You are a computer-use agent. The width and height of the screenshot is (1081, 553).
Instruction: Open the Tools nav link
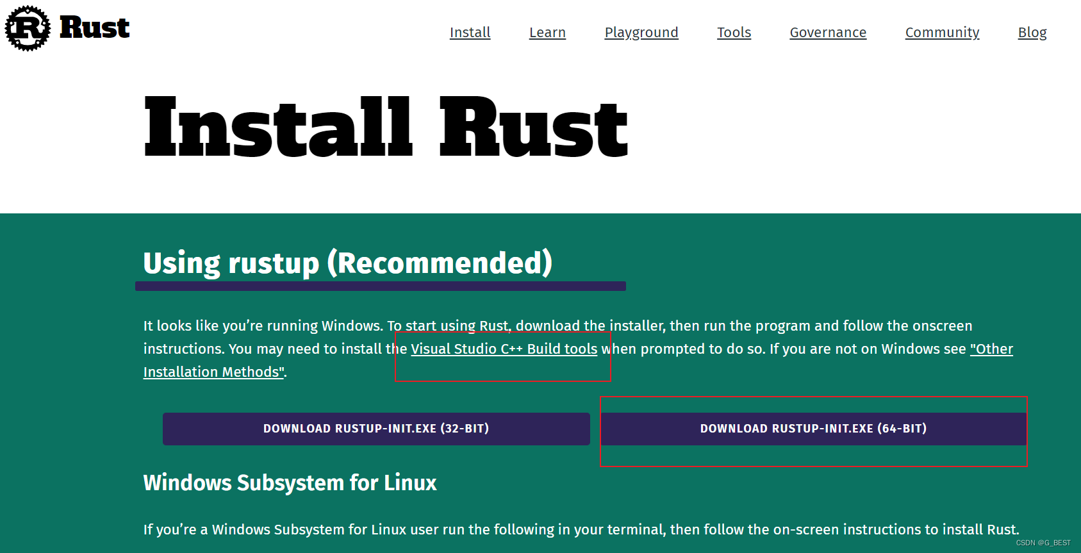(734, 32)
